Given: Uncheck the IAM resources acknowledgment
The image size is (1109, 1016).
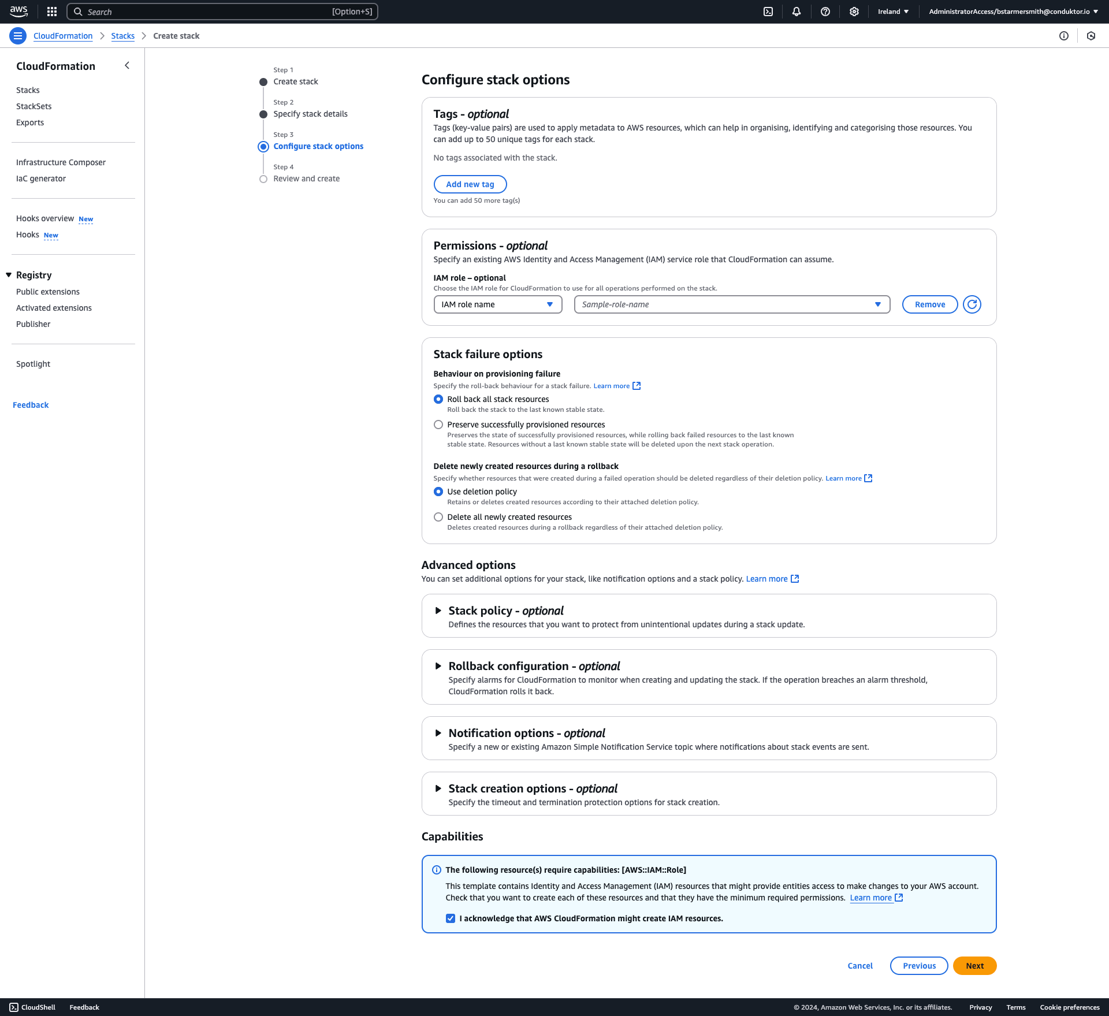Looking at the screenshot, I should pyautogui.click(x=450, y=918).
